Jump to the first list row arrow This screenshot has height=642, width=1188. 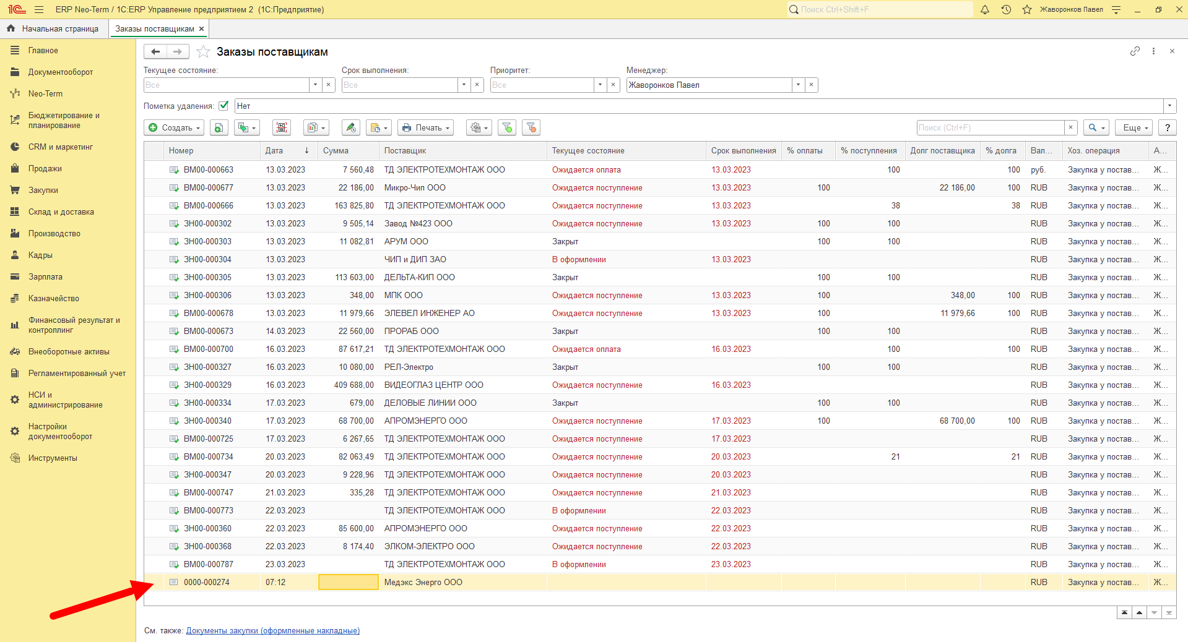tap(1125, 612)
